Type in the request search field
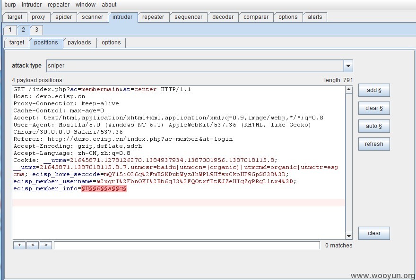This screenshot has width=416, height=280. 187,246
